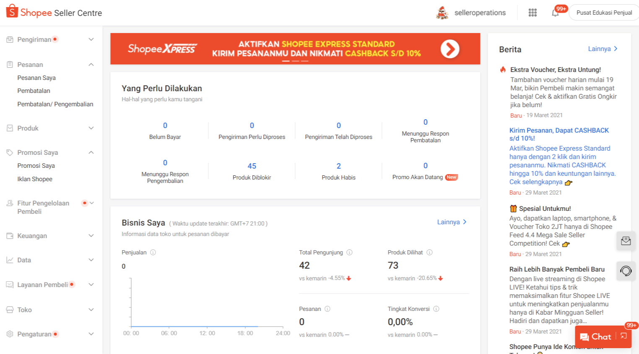The height and width of the screenshot is (354, 639).
Task: Click the selleroperations profile avatar
Action: coord(442,13)
